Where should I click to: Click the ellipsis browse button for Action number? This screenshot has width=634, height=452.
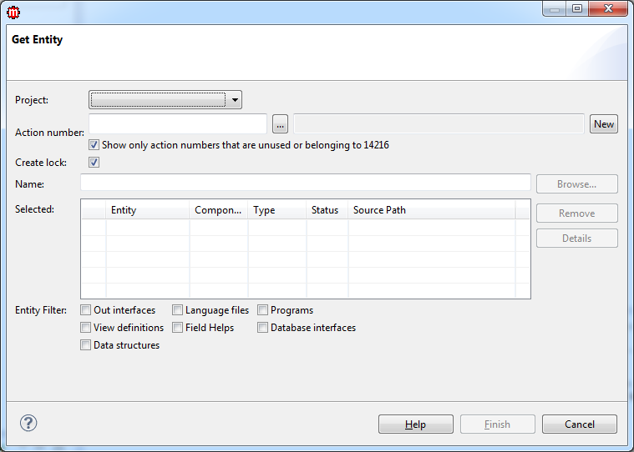pyautogui.click(x=280, y=124)
